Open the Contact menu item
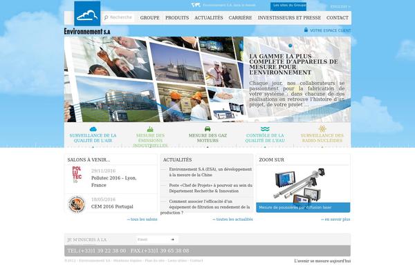 pos(337,17)
